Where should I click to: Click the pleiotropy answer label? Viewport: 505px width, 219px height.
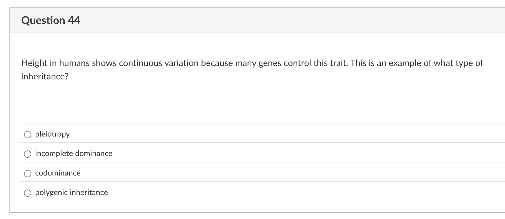tap(52, 134)
